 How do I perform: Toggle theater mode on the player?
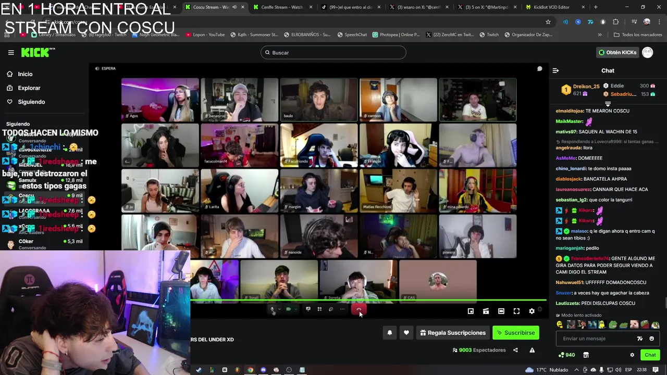tap(501, 311)
